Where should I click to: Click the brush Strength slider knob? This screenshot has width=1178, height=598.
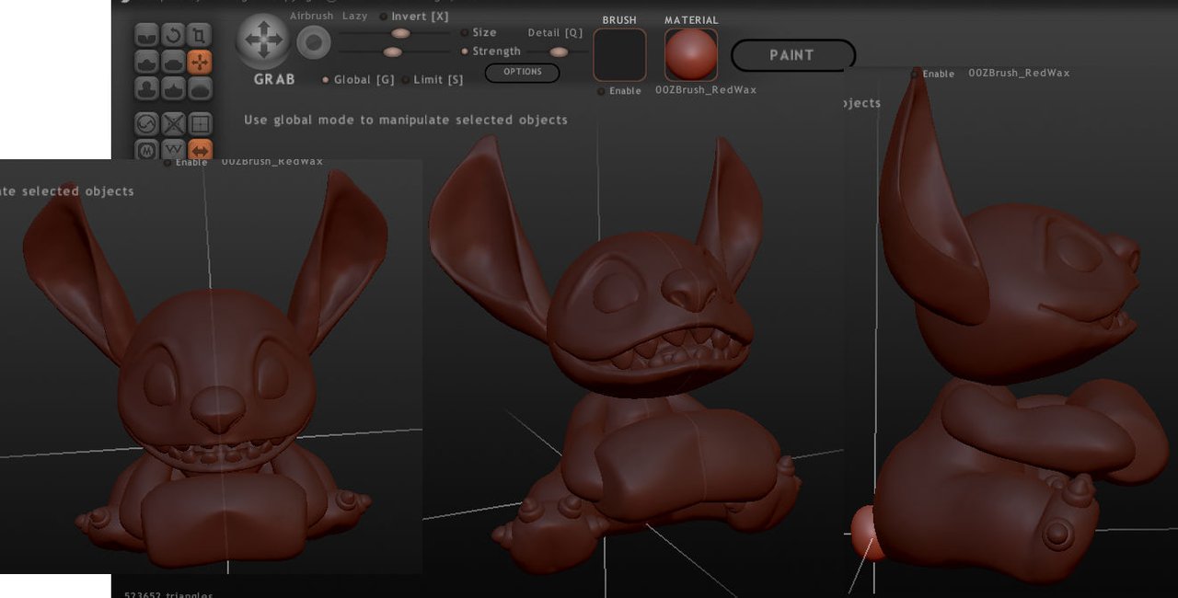(392, 52)
